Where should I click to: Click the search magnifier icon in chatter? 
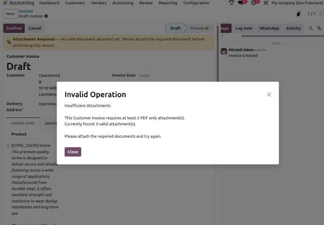pyautogui.click(x=310, y=28)
